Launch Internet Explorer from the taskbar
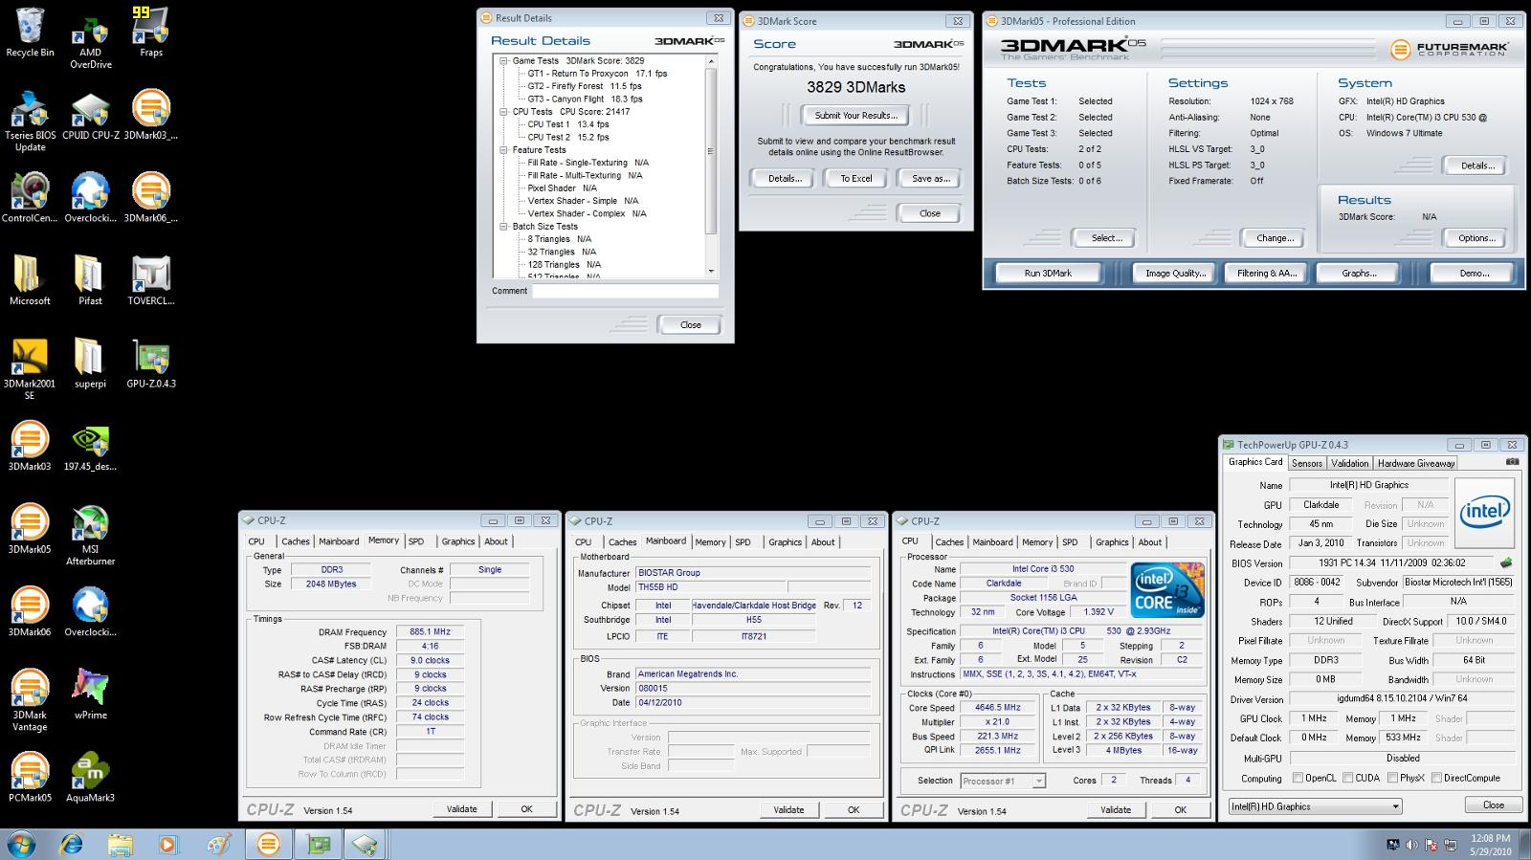 tap(71, 844)
